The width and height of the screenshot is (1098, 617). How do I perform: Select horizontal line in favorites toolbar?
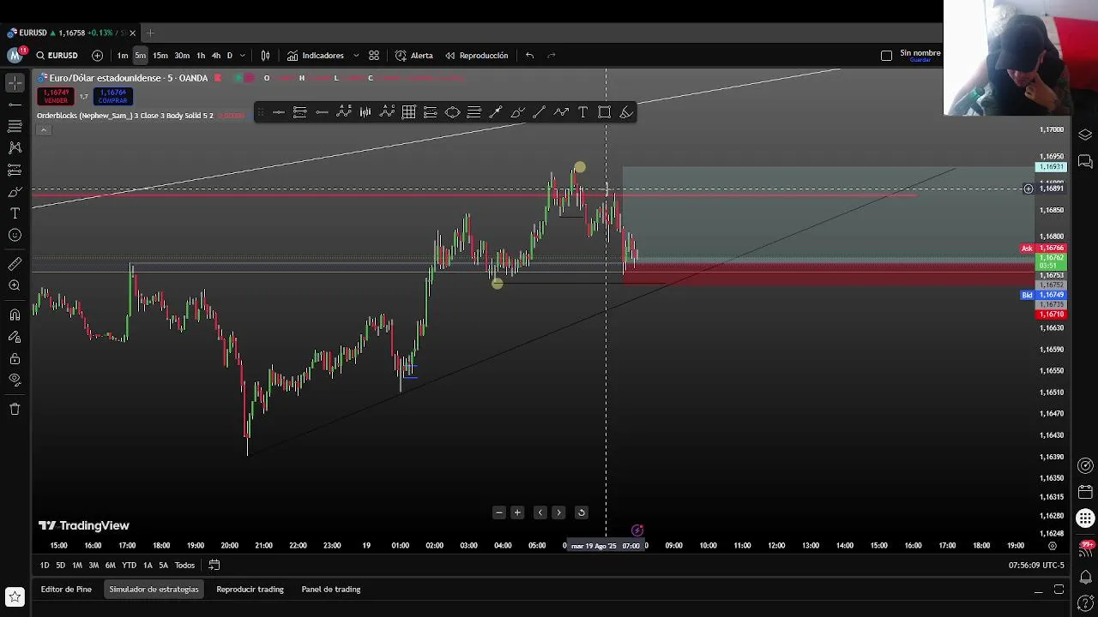pyautogui.click(x=279, y=112)
